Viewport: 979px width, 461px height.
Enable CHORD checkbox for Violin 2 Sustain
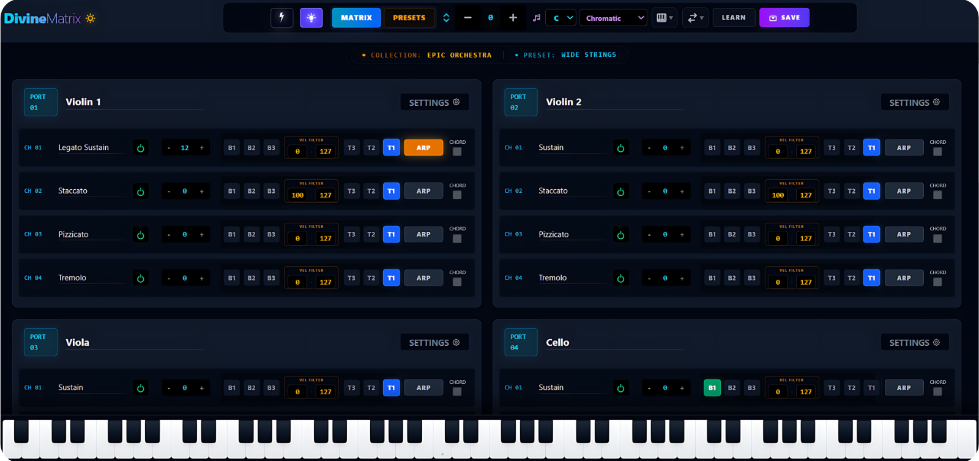coord(937,152)
